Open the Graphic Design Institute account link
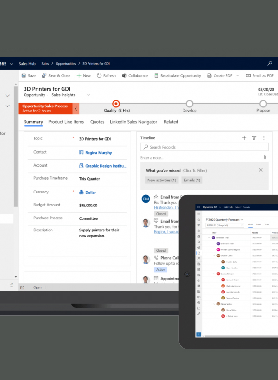This screenshot has width=278, height=380. (106, 166)
